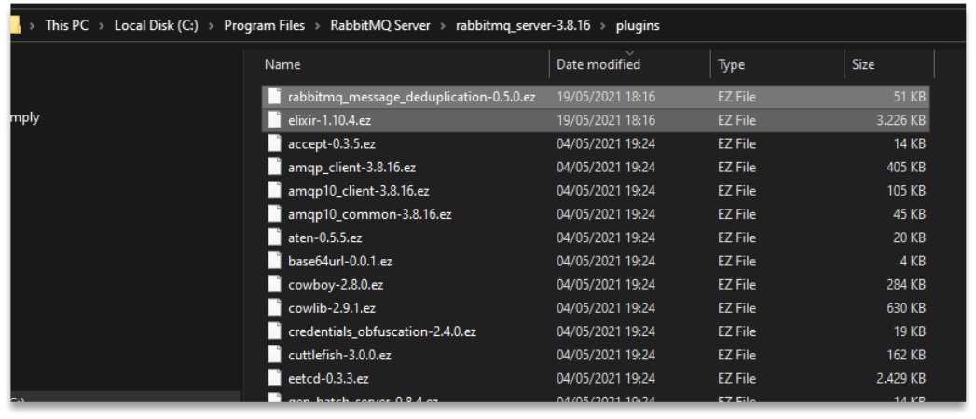Click the 4 KB size of base64url-0.0.1.ez
This screenshot has width=976, height=419.
click(914, 262)
